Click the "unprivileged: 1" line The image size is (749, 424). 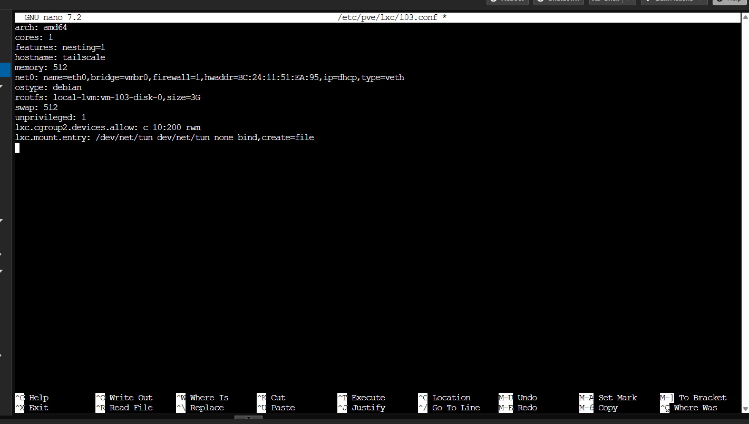[x=51, y=117]
